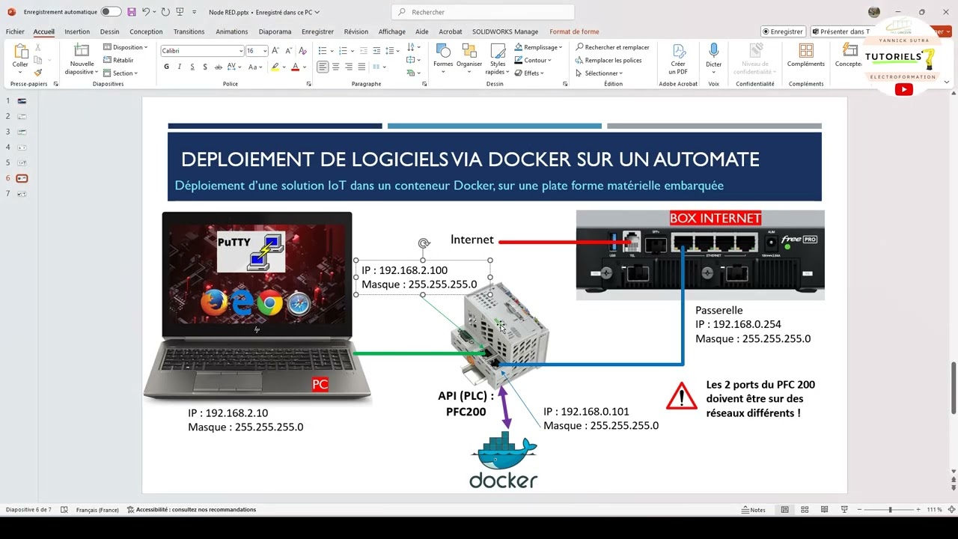Viewport: 958px width, 539px height.
Task: Click the bulleted list icon
Action: click(322, 51)
